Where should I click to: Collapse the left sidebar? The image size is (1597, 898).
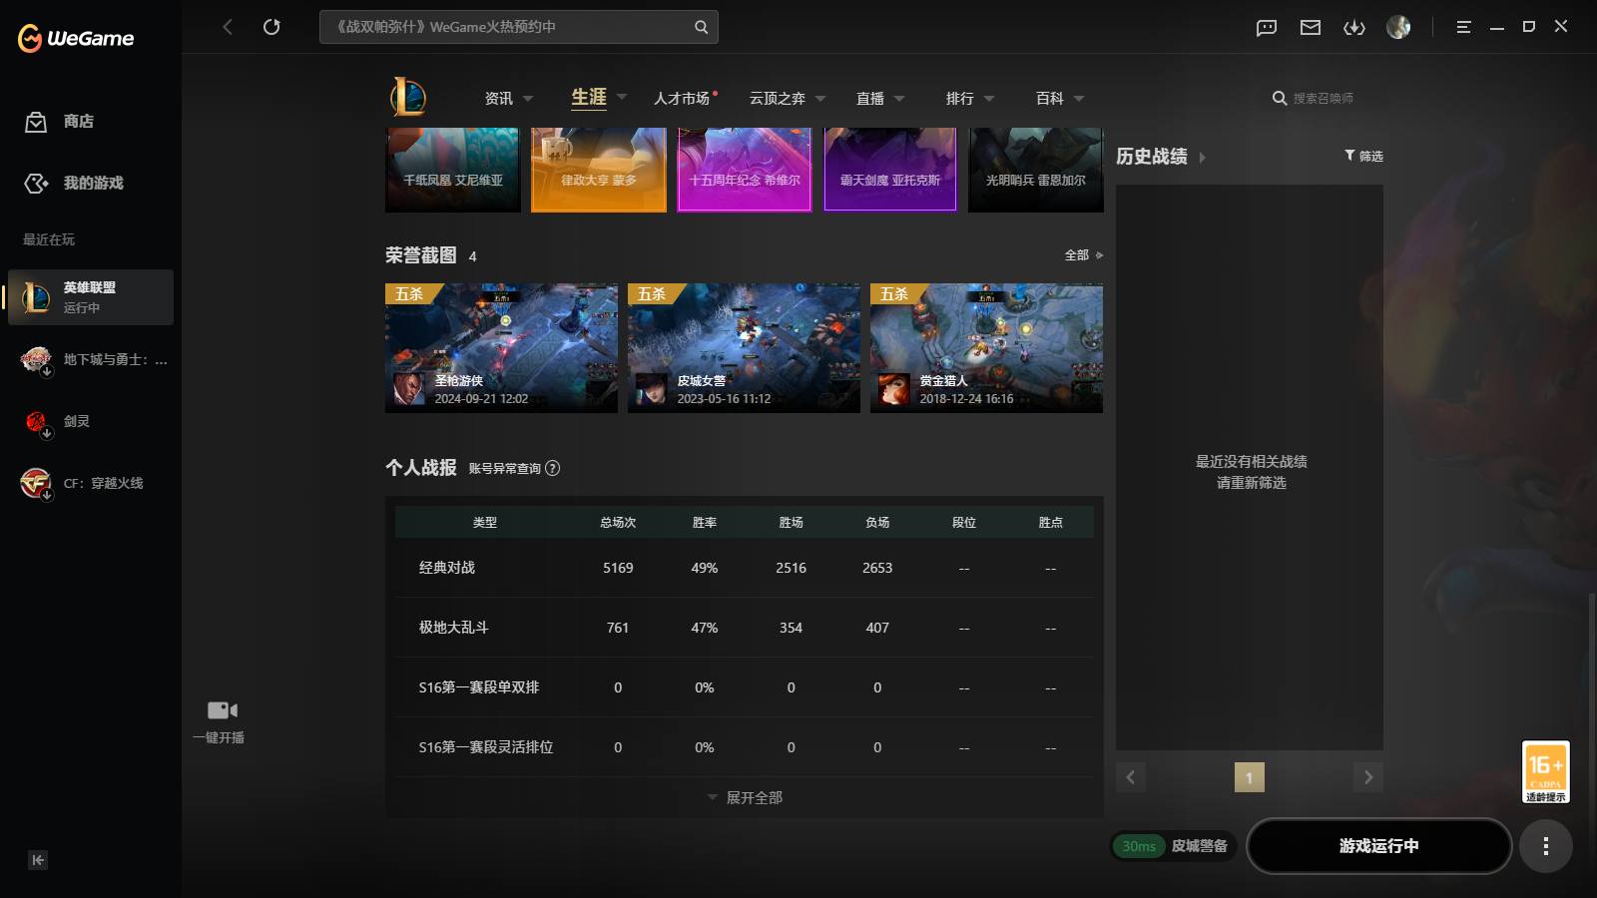point(38,860)
